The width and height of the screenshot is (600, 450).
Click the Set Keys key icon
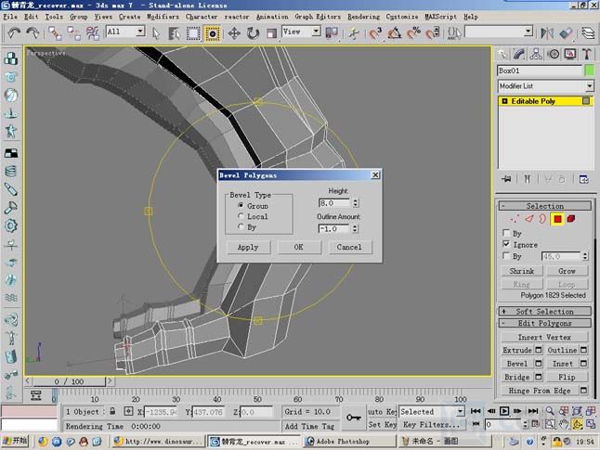click(353, 418)
